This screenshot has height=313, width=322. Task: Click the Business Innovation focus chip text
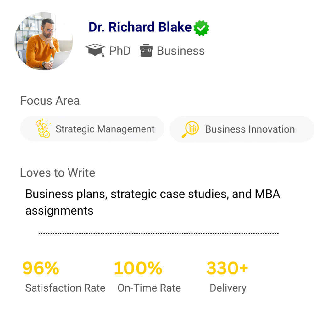point(250,129)
